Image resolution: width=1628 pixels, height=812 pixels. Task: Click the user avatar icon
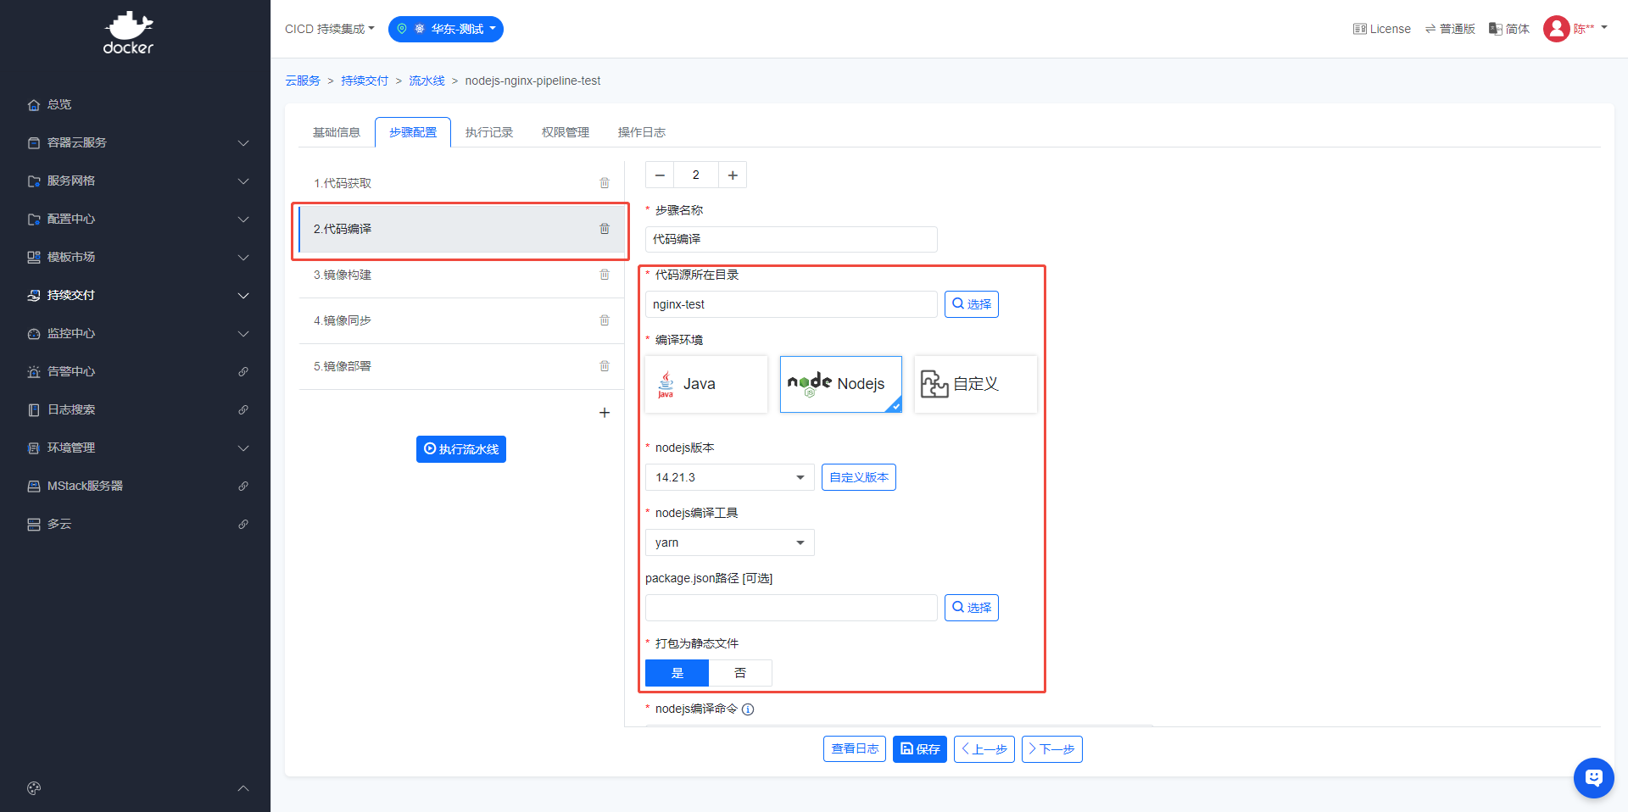click(x=1556, y=29)
